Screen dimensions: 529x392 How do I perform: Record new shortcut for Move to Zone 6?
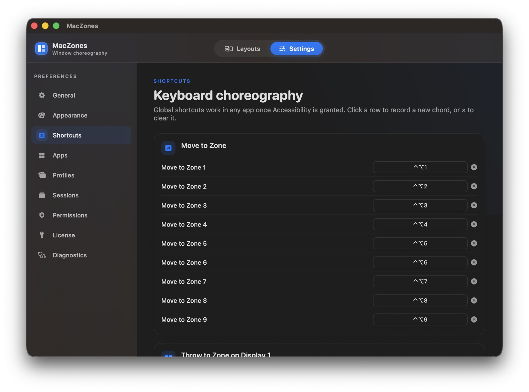tap(420, 262)
